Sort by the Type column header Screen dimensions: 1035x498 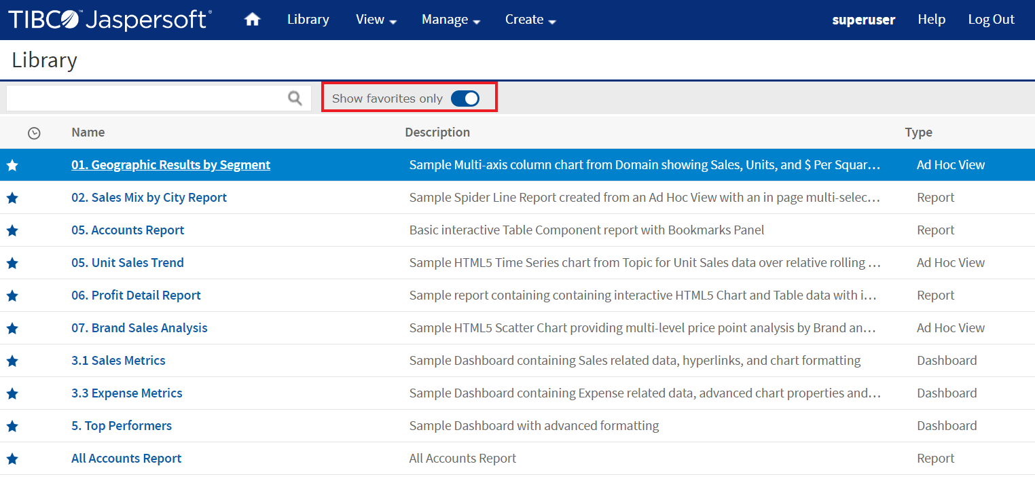click(x=919, y=132)
